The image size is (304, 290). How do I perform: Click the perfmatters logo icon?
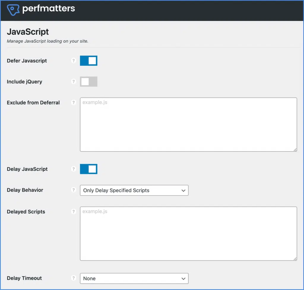tap(13, 9)
